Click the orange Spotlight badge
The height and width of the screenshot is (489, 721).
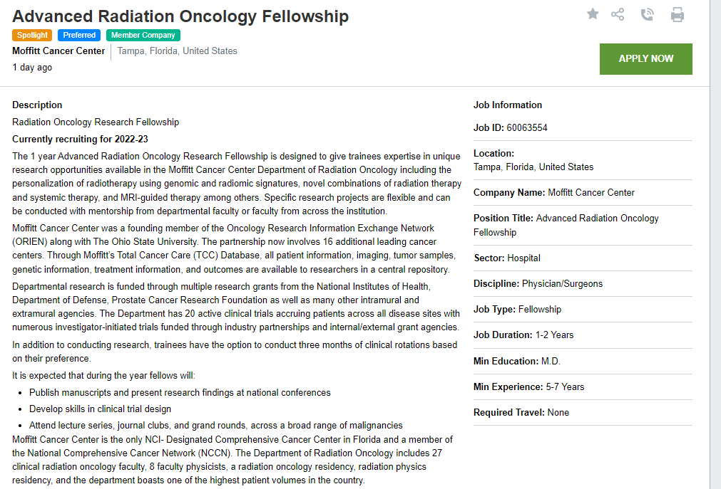(x=33, y=35)
